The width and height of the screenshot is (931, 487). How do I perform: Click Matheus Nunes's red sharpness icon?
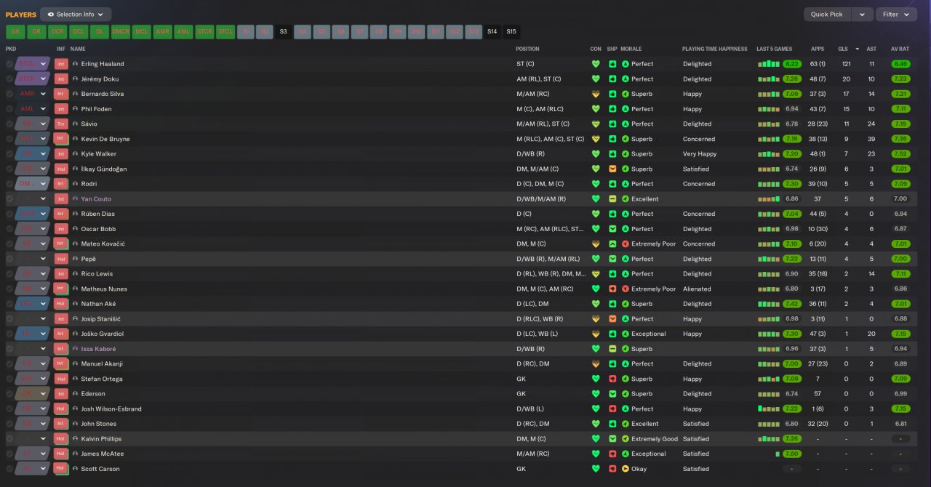(612, 289)
